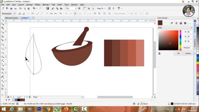
Task: Click the R value input field
Action: click(x=190, y=32)
